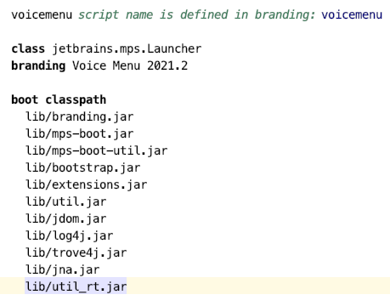
Task: Select the lib/log4j.jar entry
Action: [69, 235]
